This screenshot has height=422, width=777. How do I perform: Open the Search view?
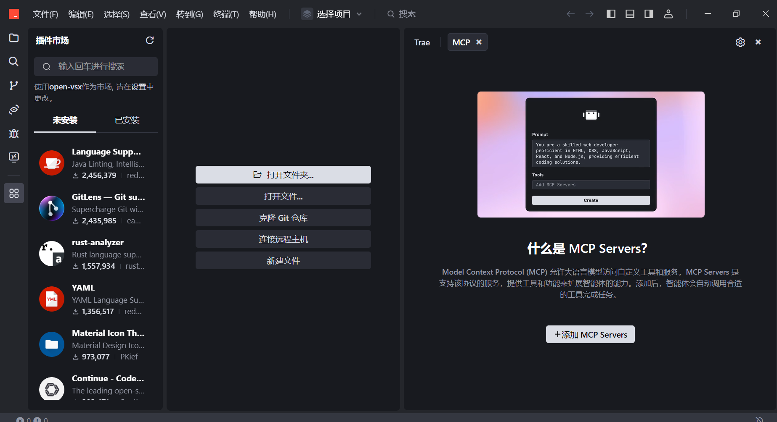(13, 62)
